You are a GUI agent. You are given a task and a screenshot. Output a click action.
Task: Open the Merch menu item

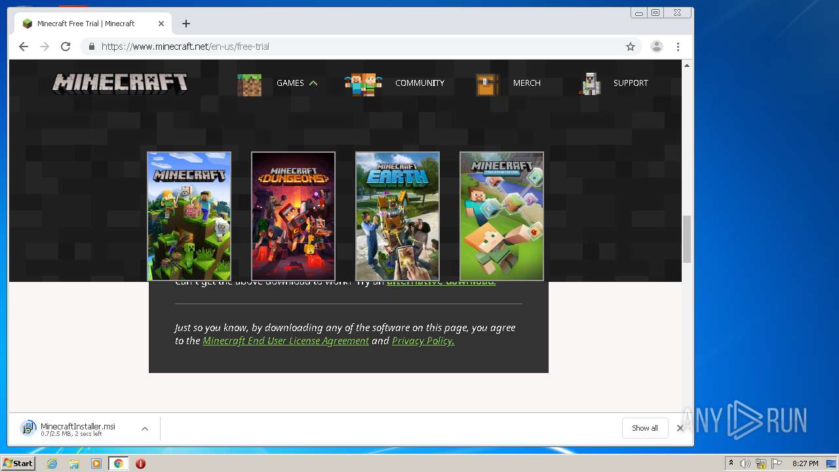527,83
